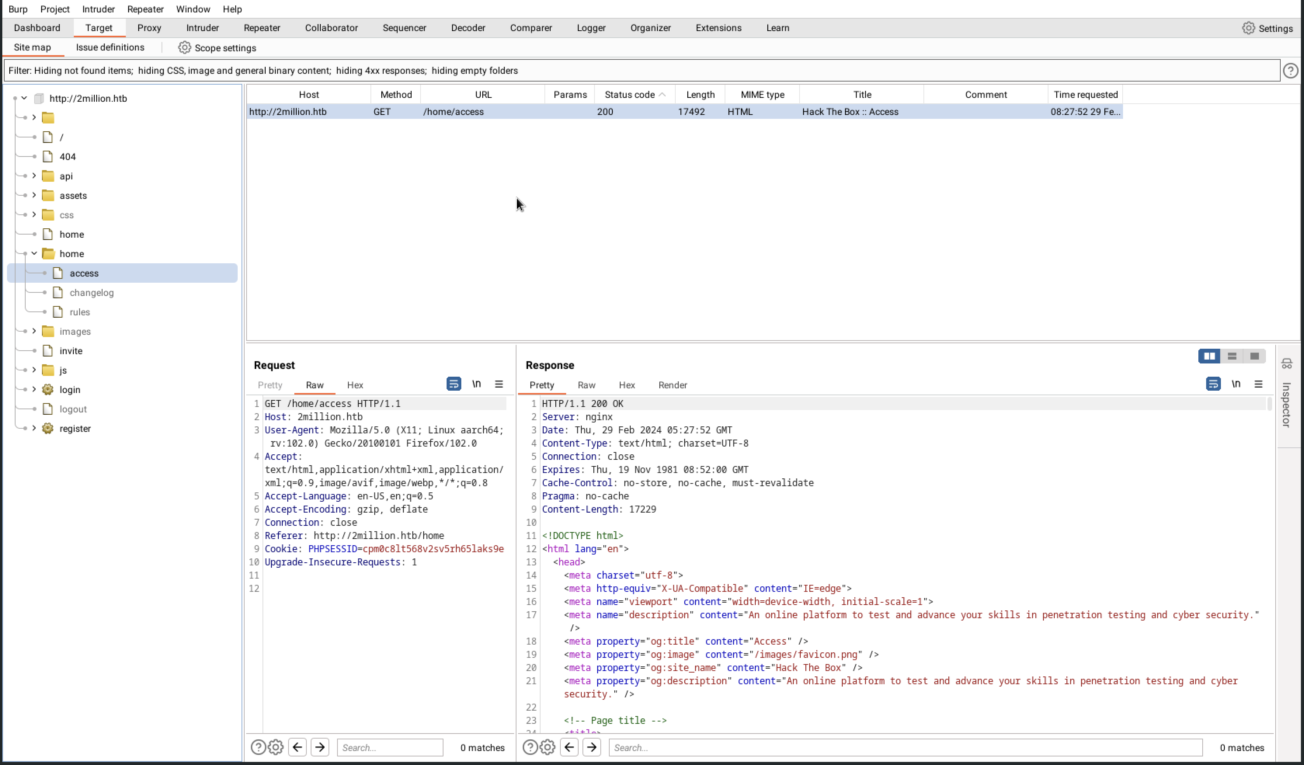
Task: Collapse the http://2million.htb tree node
Action: click(x=24, y=98)
